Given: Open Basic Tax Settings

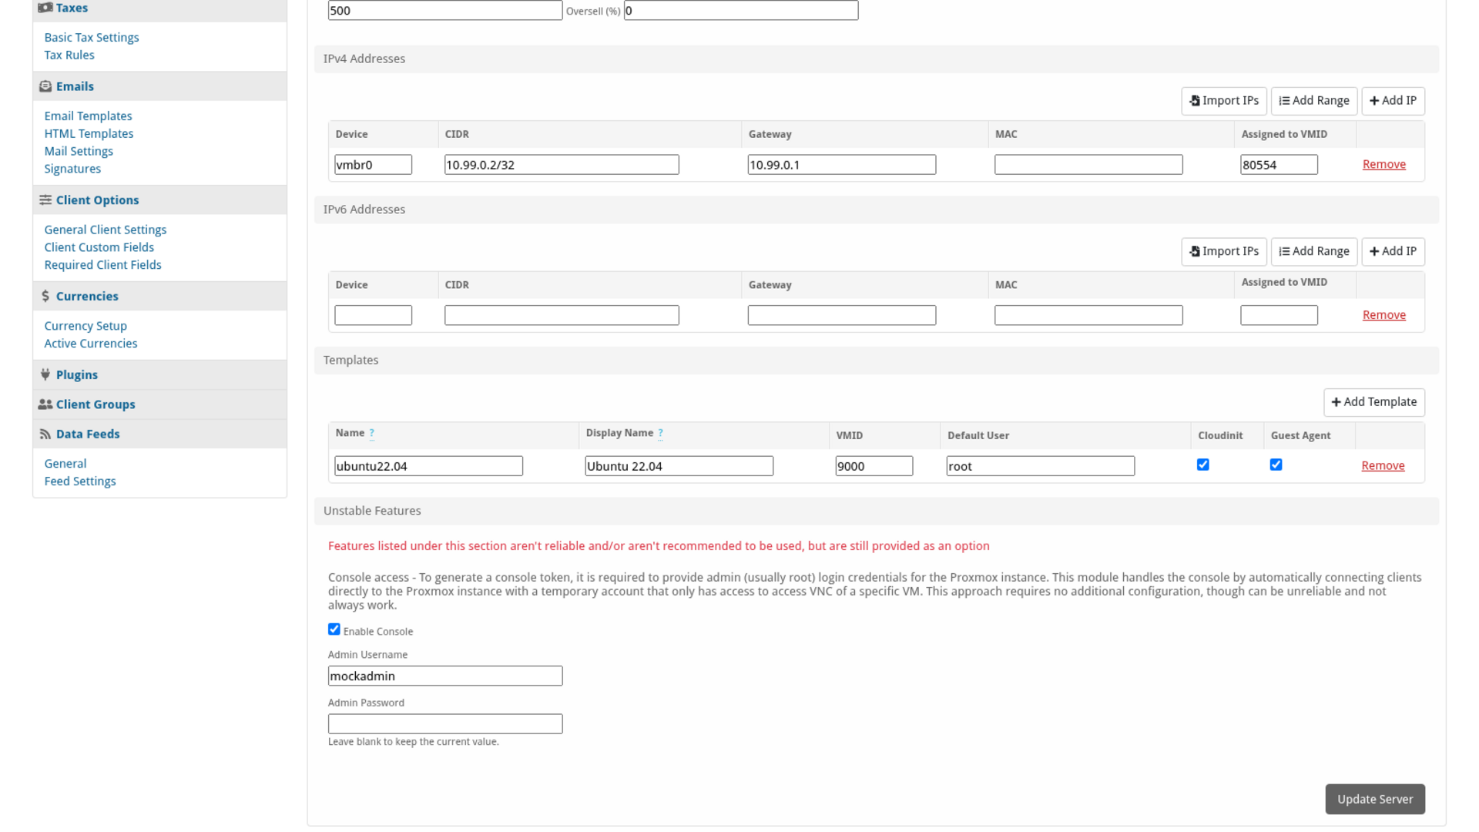Looking at the screenshot, I should click(x=92, y=37).
